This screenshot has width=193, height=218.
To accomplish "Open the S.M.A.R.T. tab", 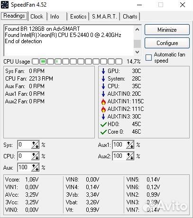I will 104,17.
